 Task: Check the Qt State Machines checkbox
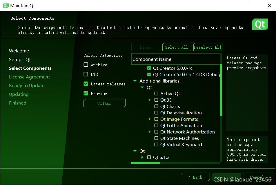[156, 138]
